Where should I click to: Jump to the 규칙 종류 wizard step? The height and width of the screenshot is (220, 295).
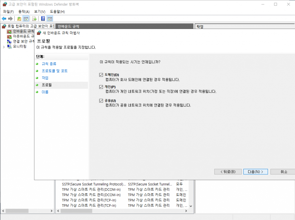(x=49, y=64)
